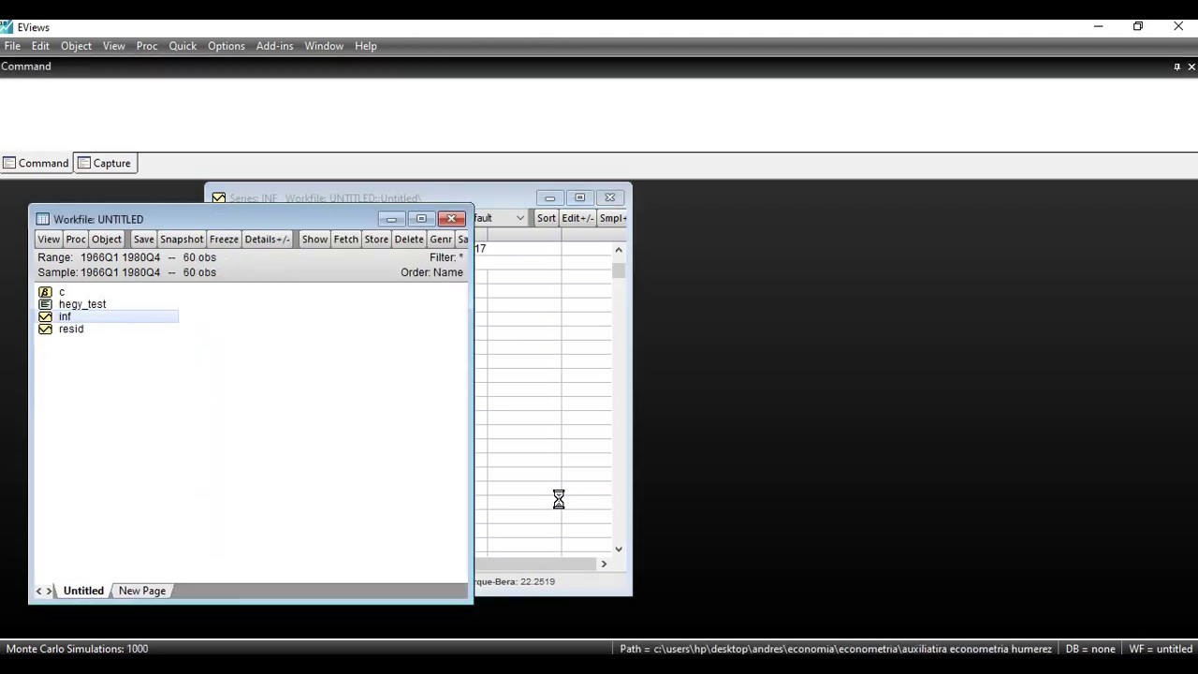Maximize the Workfile UNTITLED window
The height and width of the screenshot is (674, 1198).
point(421,219)
